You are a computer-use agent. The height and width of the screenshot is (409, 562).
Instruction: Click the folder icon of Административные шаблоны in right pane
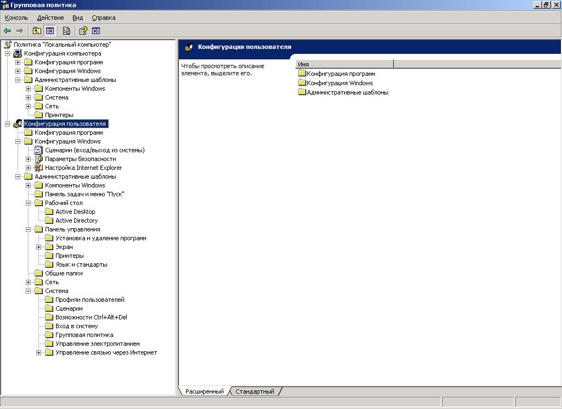[302, 92]
